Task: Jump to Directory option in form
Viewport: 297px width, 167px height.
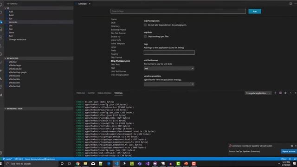Action: (115, 26)
